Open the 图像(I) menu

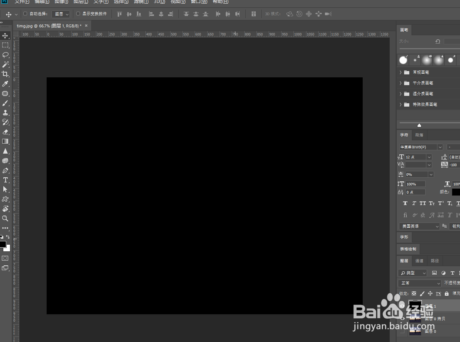(61, 2)
